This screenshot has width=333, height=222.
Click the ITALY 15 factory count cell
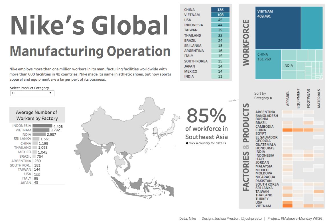(x=220, y=56)
